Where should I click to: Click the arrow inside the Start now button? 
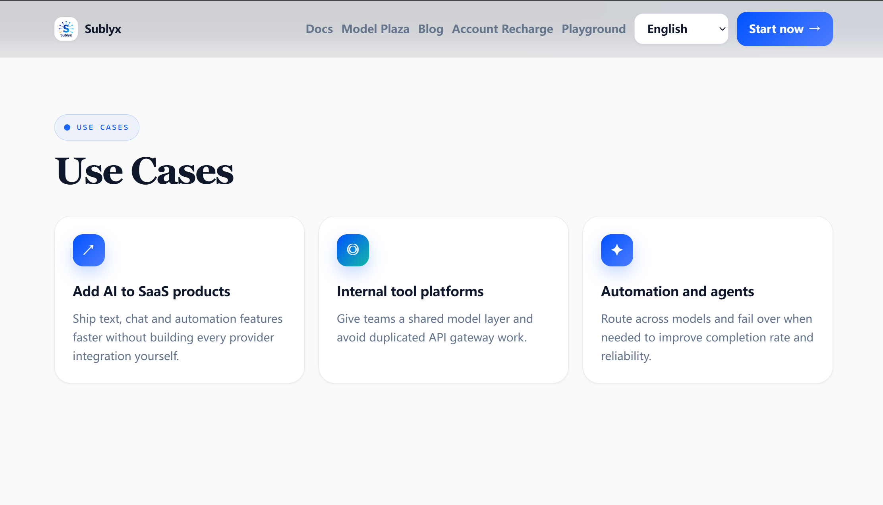click(815, 29)
